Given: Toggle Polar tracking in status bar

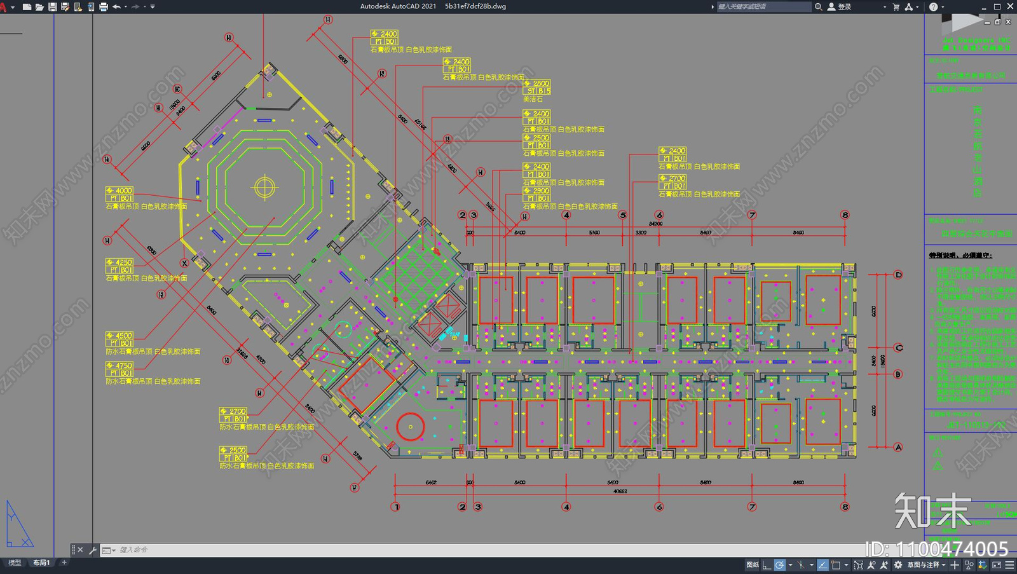Looking at the screenshot, I should (x=780, y=564).
